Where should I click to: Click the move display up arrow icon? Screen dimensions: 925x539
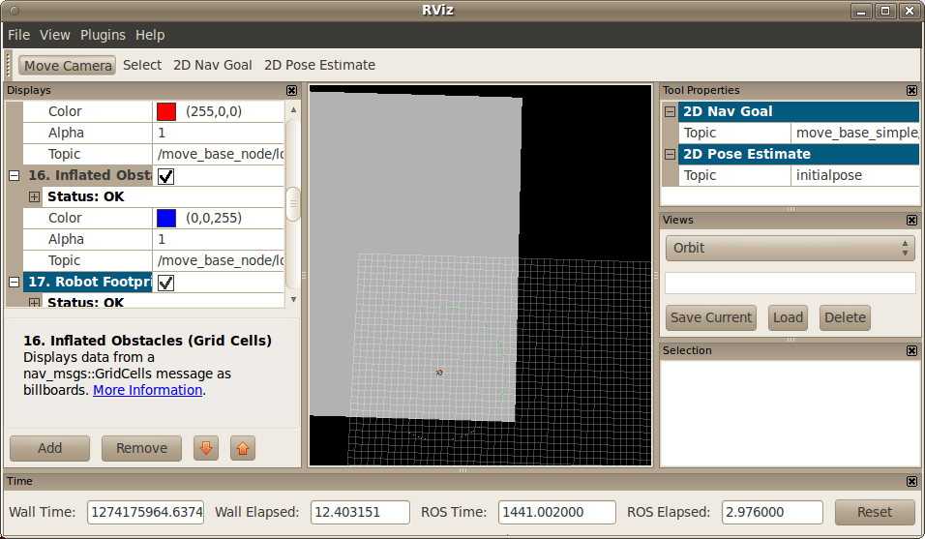point(243,448)
